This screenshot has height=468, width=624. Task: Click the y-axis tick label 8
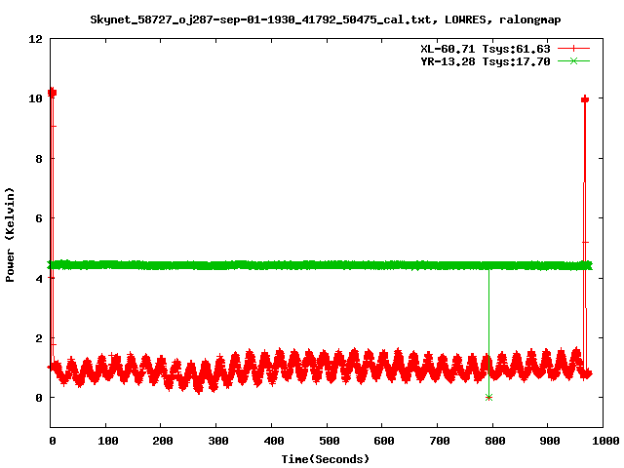39,159
